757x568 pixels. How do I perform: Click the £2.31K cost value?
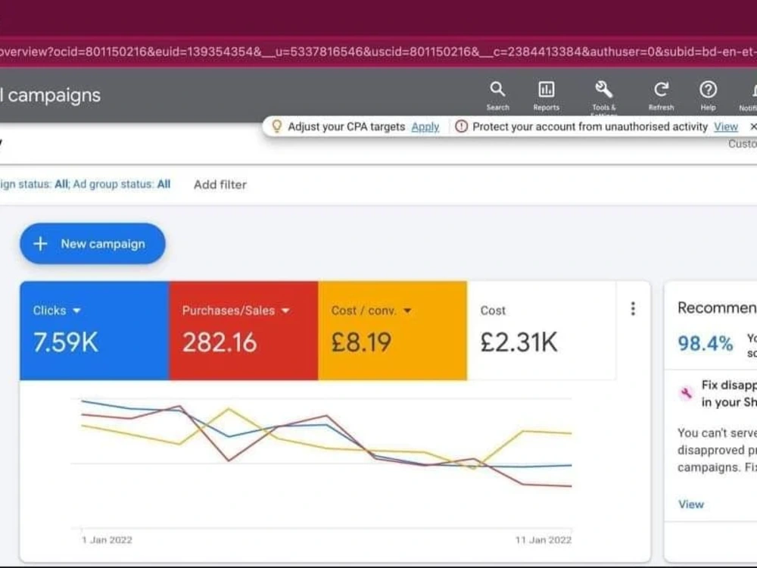(x=519, y=342)
